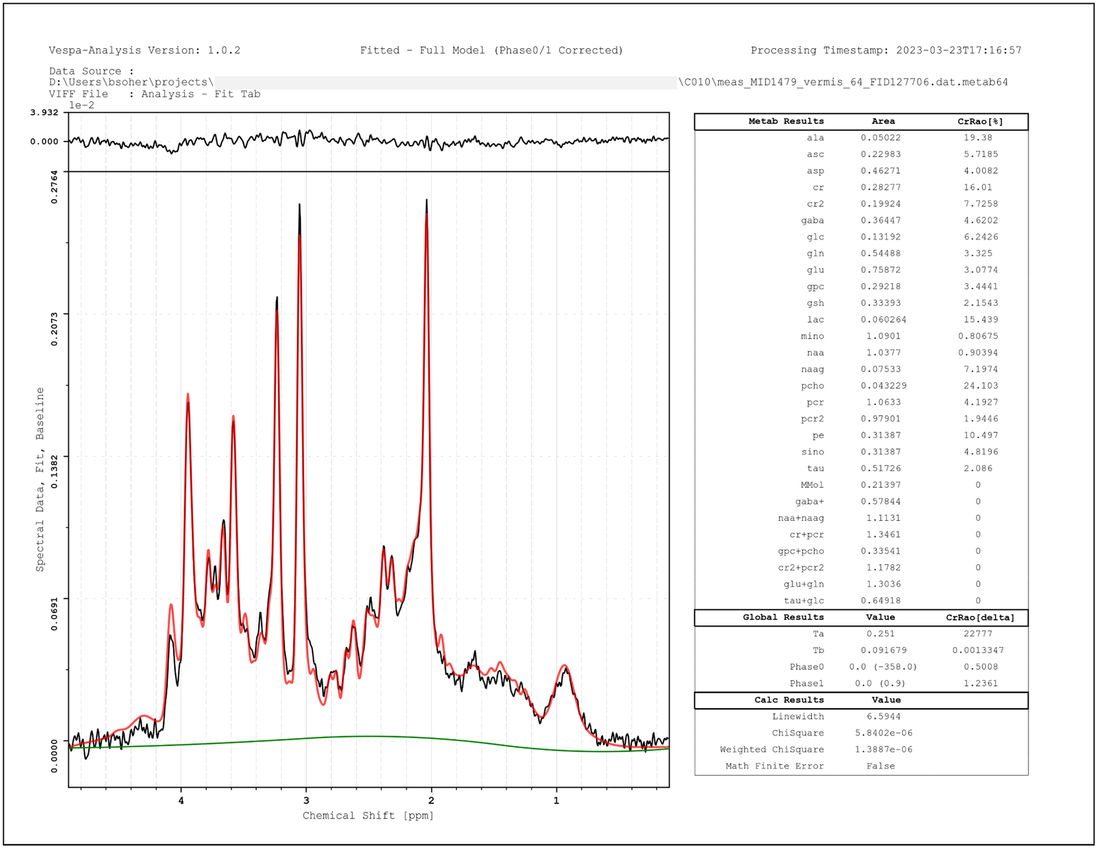
Task: Click the cr+pcr area value 1.3461
Action: pyautogui.click(x=883, y=534)
